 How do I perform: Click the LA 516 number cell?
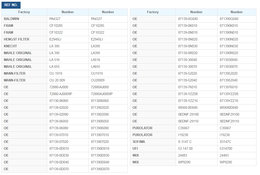pyautogui.click(x=68, y=60)
